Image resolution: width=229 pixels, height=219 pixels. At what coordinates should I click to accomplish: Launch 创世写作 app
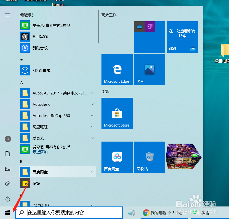tap(58, 37)
